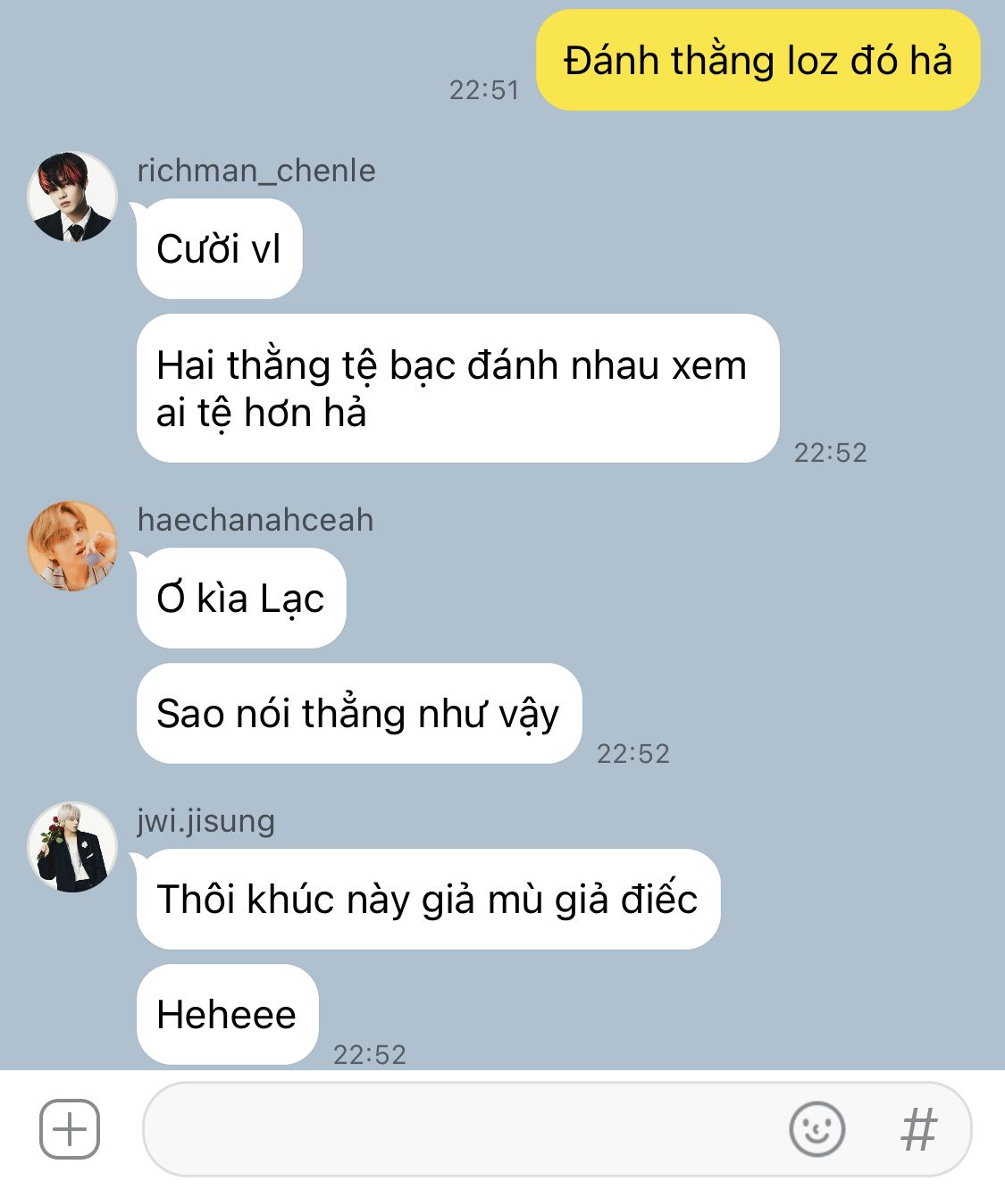Image resolution: width=1005 pixels, height=1198 pixels.
Task: Tap the 22:52 timestamp beside 'Heheee'
Action: 369,1055
